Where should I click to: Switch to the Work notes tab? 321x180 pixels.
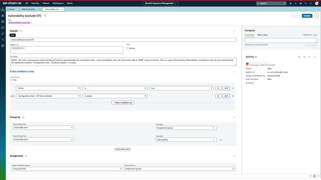coord(262,35)
